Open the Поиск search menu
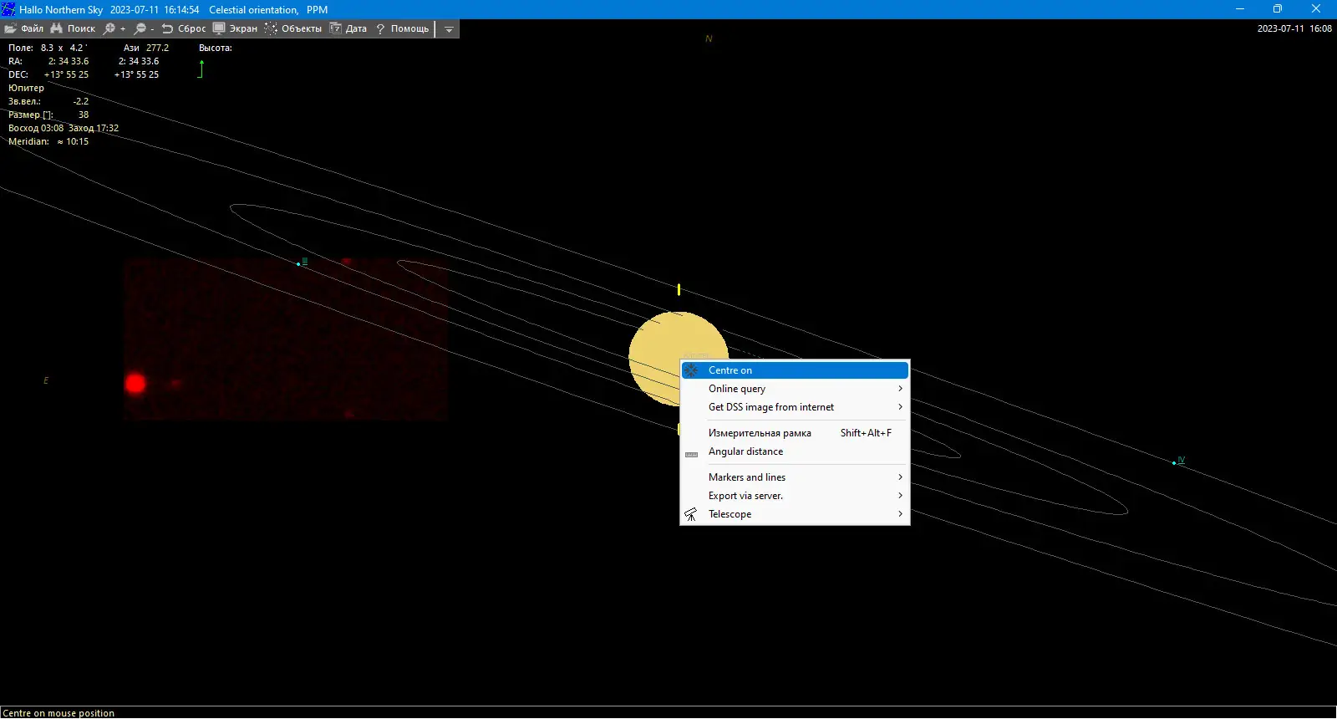This screenshot has width=1337, height=719. pos(73,28)
